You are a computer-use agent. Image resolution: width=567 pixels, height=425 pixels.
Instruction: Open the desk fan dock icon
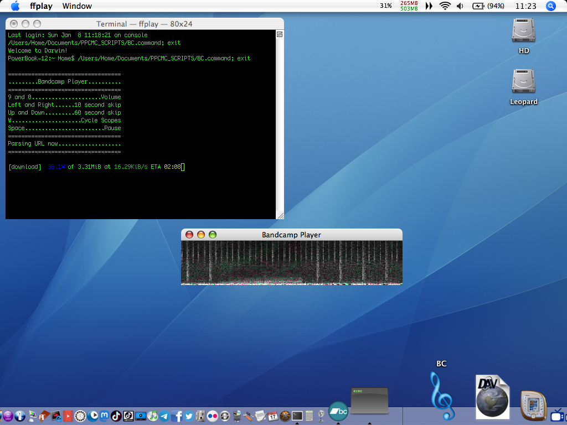[321, 416]
